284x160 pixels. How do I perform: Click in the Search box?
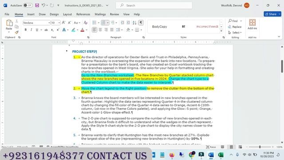[x=154, y=5]
